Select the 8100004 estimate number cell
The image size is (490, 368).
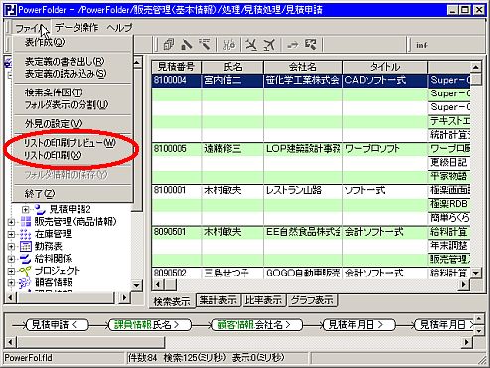176,81
